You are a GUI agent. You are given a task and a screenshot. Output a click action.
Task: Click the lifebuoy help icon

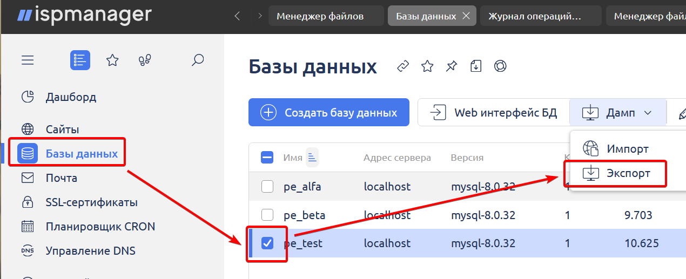(500, 66)
